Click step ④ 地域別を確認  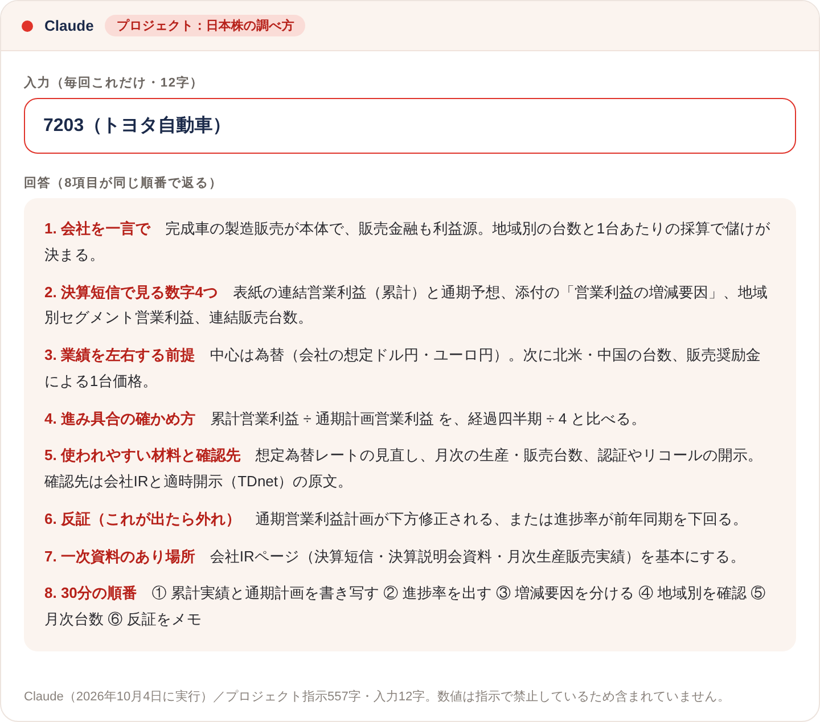692,593
